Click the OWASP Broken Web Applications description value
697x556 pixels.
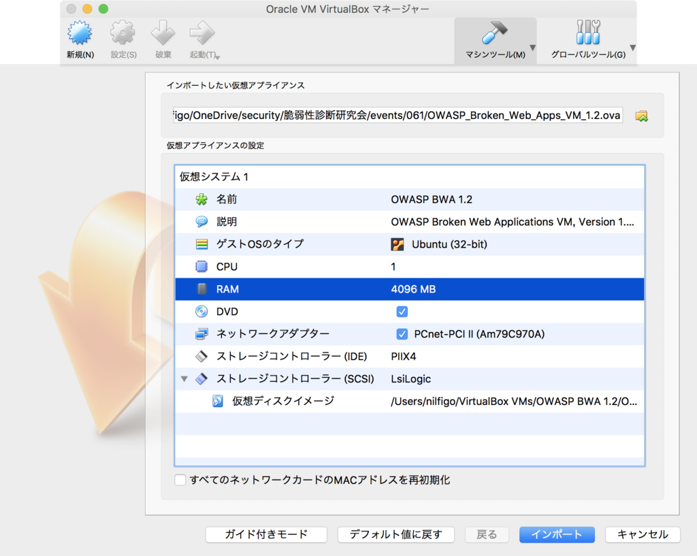point(513,222)
